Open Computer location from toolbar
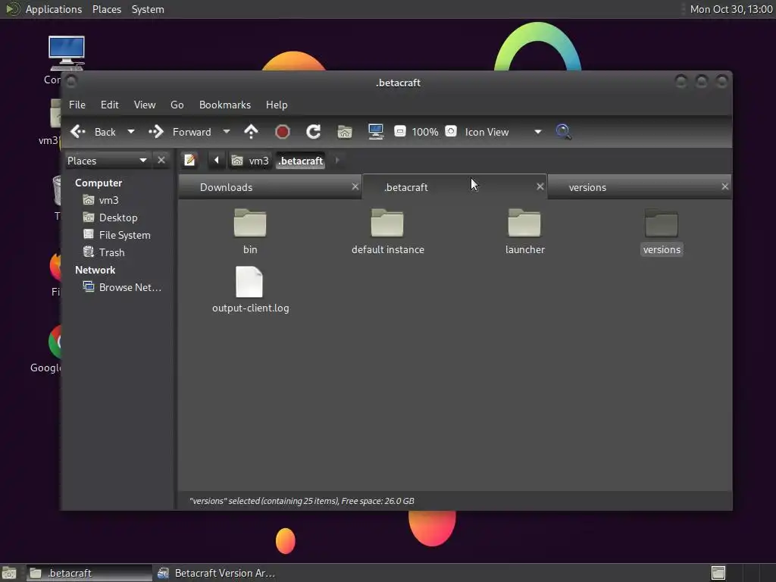Screen dimensions: 776x582 pyautogui.click(x=376, y=132)
